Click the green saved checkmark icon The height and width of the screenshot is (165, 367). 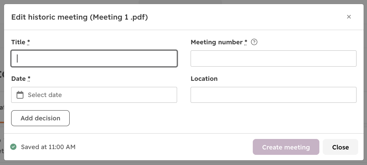(x=13, y=147)
